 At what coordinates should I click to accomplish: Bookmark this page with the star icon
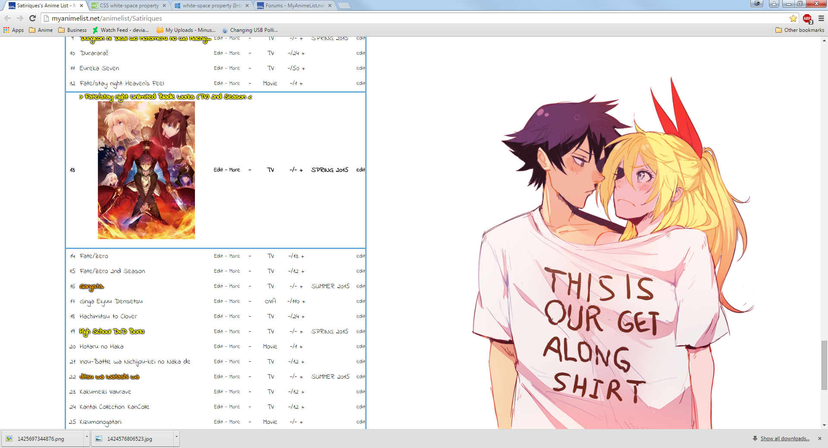pos(793,18)
